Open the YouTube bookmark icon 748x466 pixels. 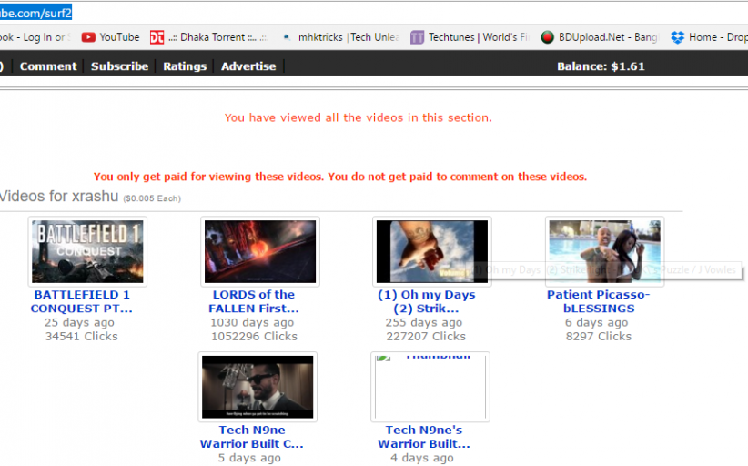[88, 37]
